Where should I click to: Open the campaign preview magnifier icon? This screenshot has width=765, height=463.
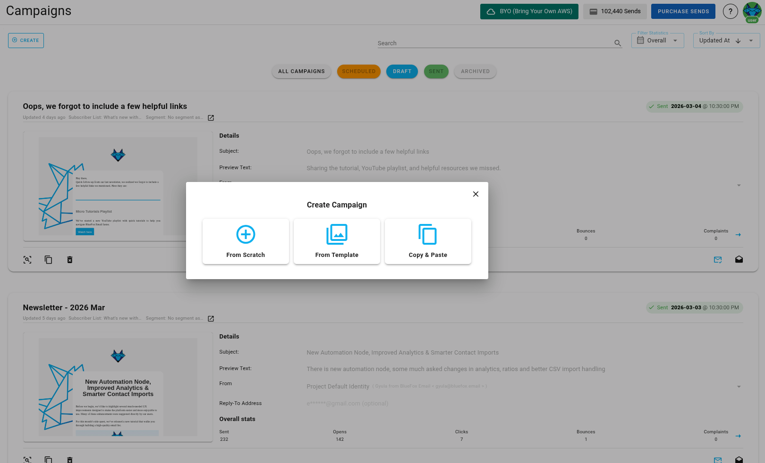[27, 260]
